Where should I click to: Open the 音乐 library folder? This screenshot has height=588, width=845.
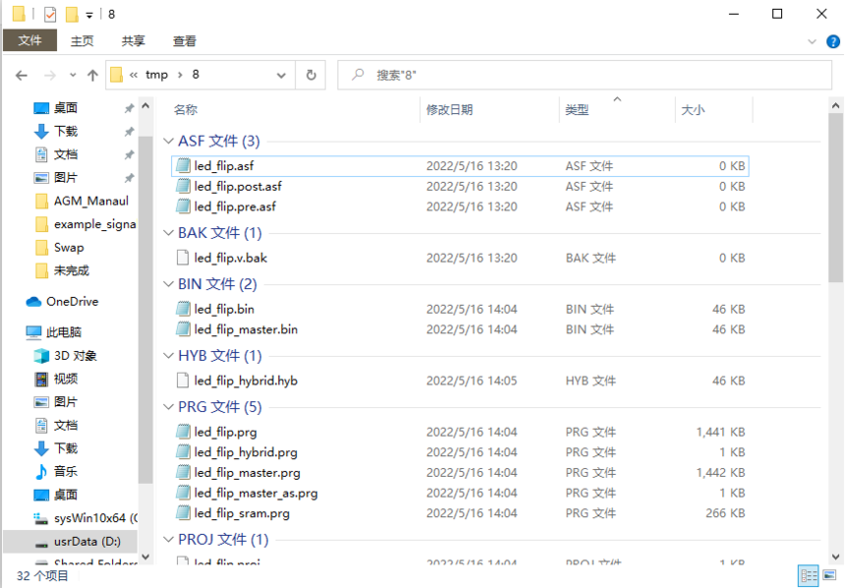coord(65,471)
